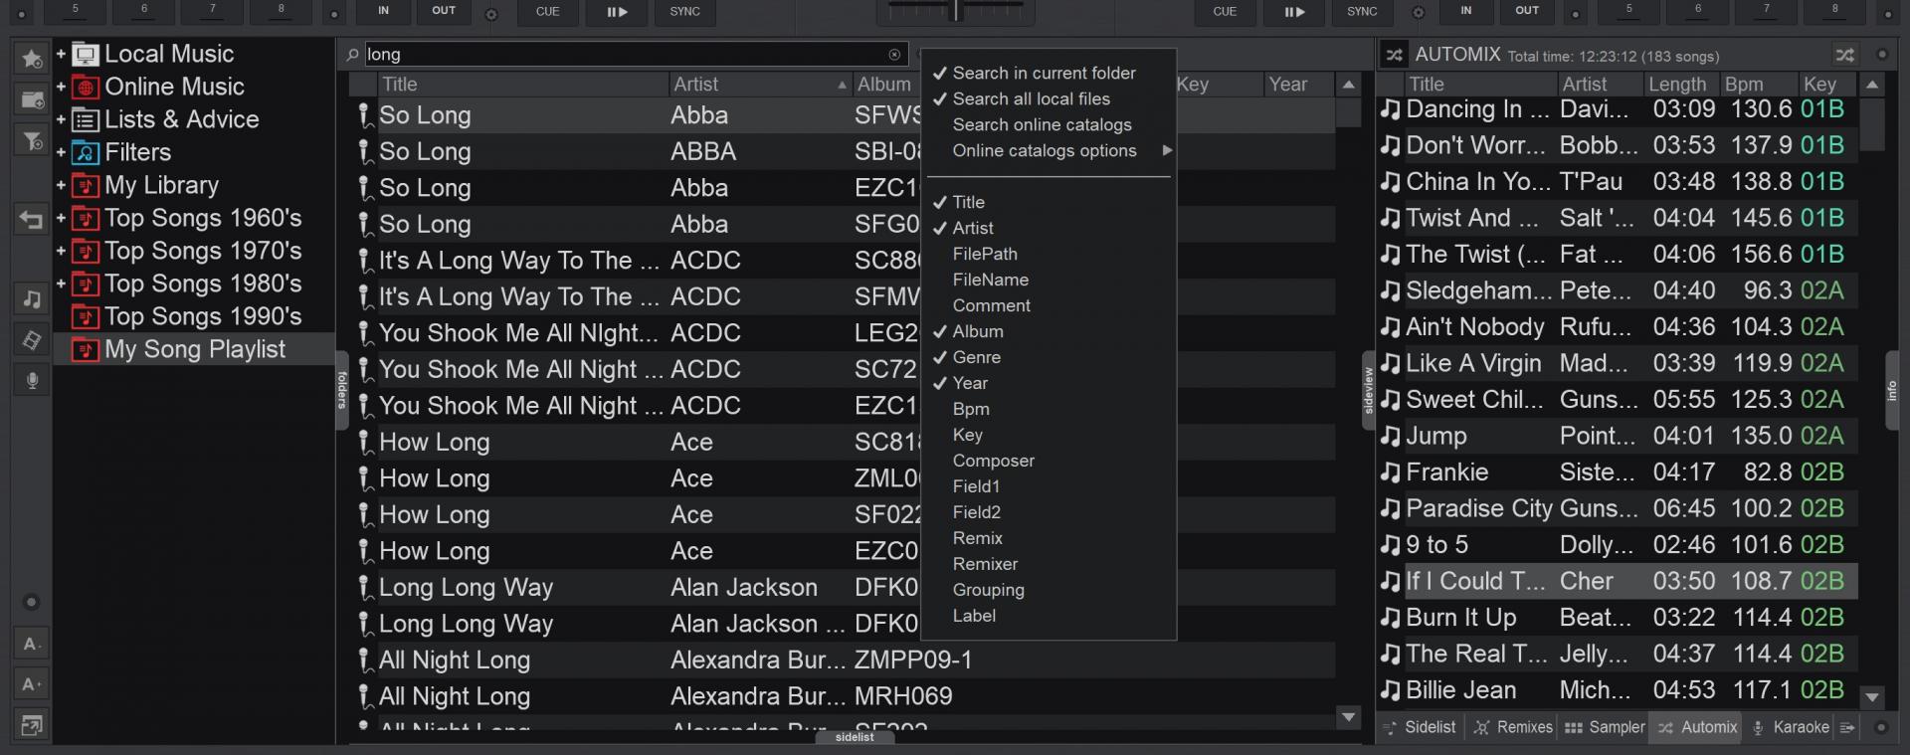Clear the search box with the X icon
The height and width of the screenshot is (755, 1910).
(x=894, y=55)
